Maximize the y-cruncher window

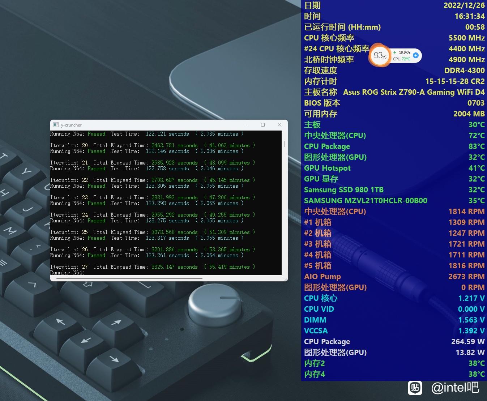pos(263,125)
